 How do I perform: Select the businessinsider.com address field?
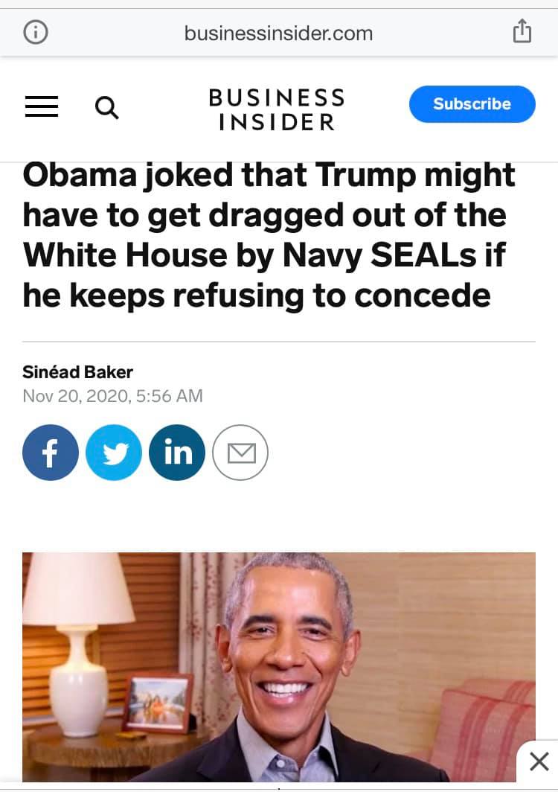pyautogui.click(x=279, y=33)
